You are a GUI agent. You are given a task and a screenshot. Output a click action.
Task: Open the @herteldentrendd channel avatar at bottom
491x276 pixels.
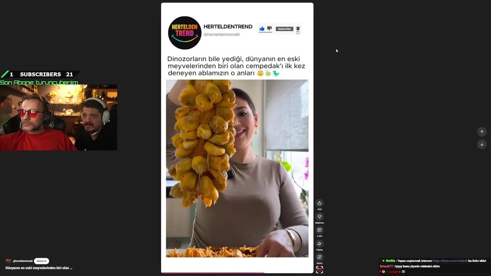point(8,261)
